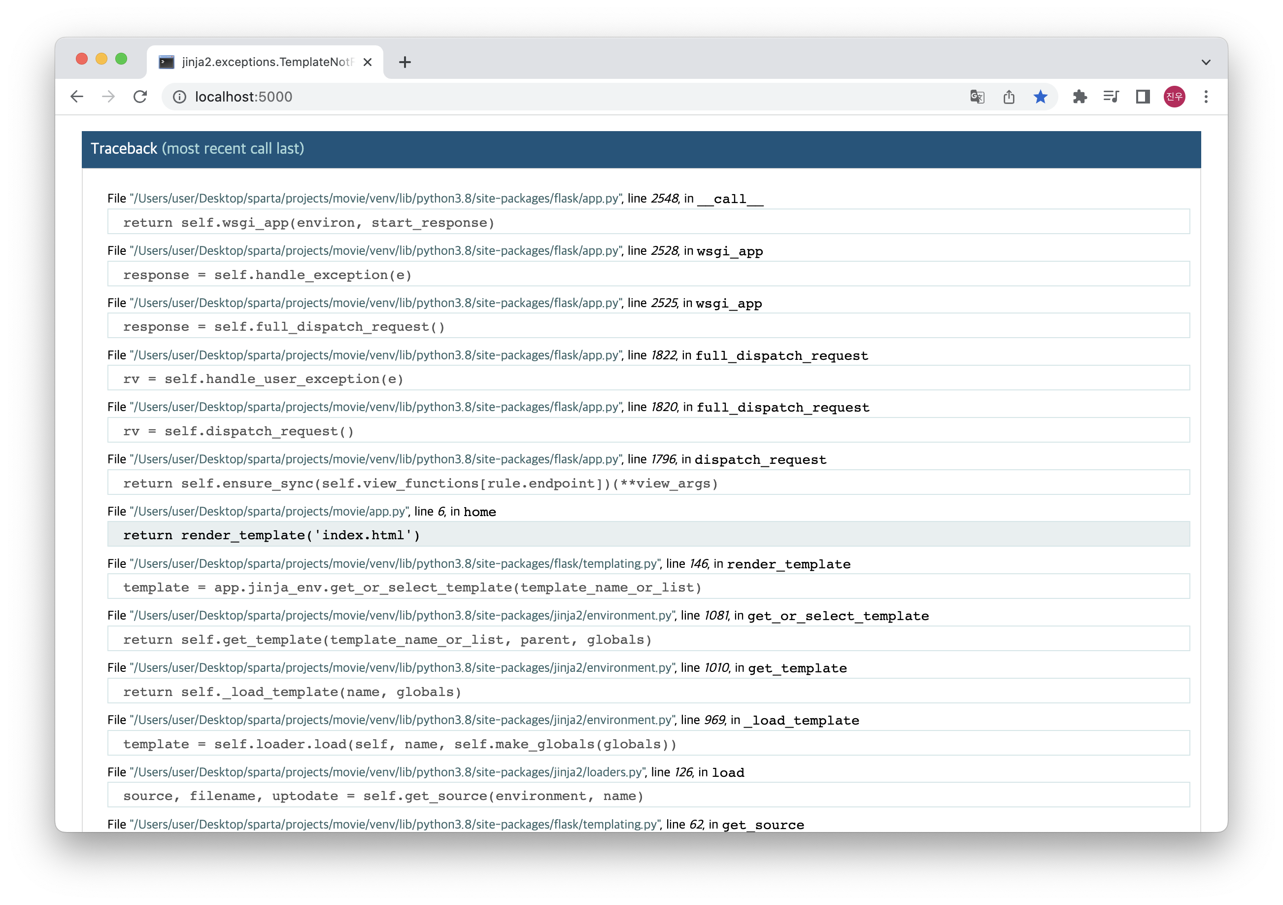Image resolution: width=1283 pixels, height=905 pixels.
Task: Click the forward navigation arrow
Action: tap(108, 97)
